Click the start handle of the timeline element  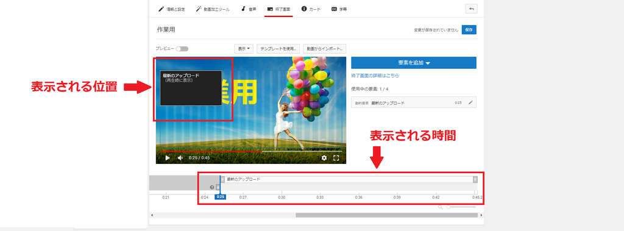pyautogui.click(x=222, y=179)
